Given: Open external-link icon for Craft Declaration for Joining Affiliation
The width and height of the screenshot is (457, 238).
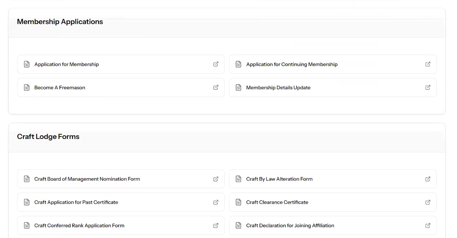Looking at the screenshot, I should [x=428, y=226].
